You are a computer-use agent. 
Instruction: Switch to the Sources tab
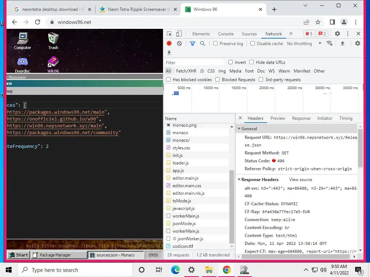coord(249,34)
